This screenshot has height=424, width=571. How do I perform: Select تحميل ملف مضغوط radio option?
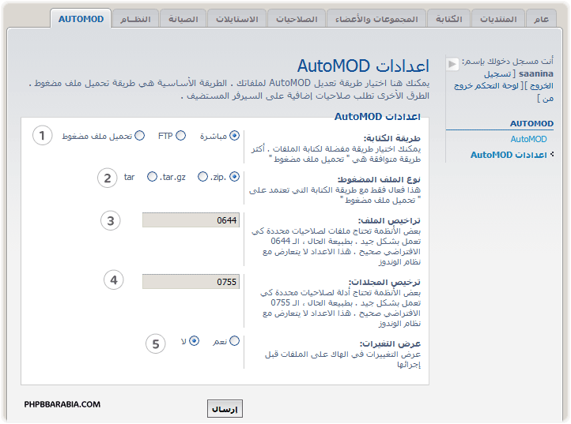coord(139,136)
